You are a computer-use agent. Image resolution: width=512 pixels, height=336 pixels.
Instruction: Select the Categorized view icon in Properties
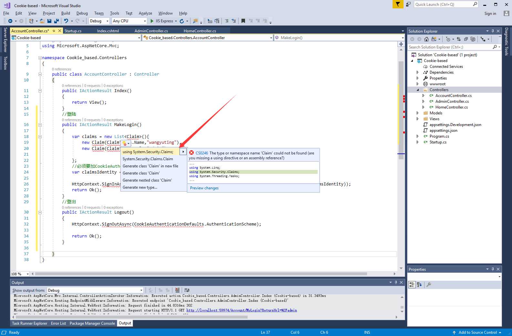click(x=412, y=285)
